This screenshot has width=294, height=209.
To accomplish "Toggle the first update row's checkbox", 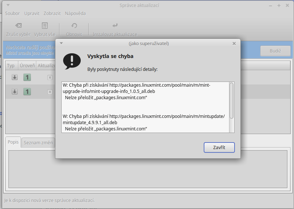I will click(50, 78).
